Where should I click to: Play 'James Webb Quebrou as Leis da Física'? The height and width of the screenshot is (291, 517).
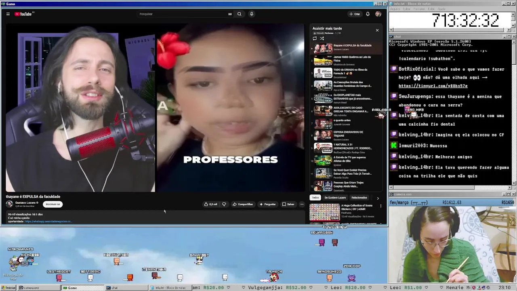[346, 61]
